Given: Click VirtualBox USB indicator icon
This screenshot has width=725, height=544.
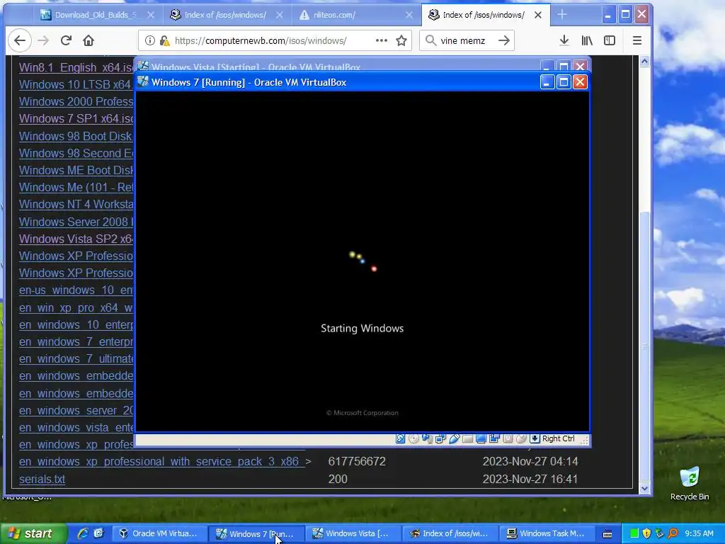Looking at the screenshot, I should pyautogui.click(x=455, y=438).
